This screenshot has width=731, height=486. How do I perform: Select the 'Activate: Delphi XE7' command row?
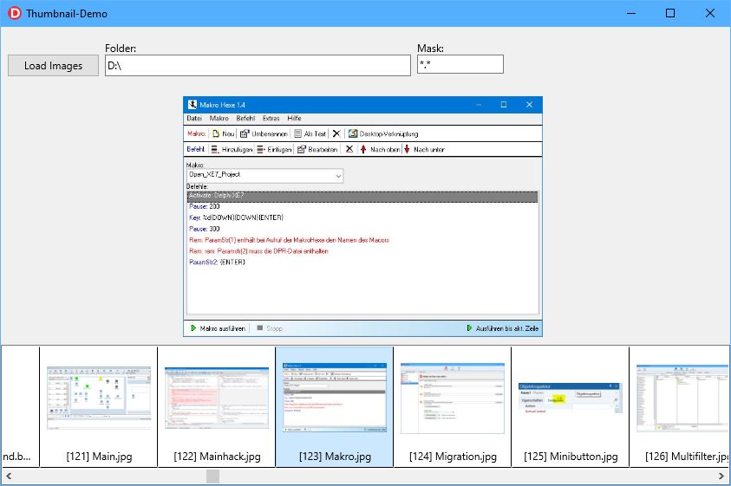point(362,196)
